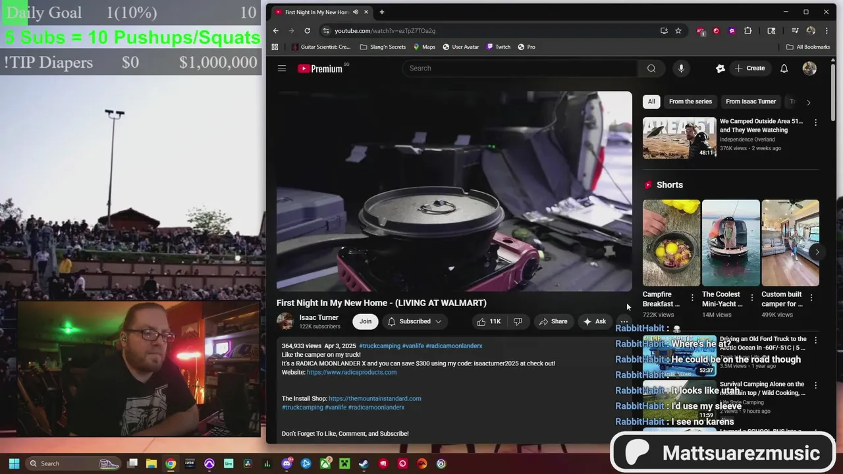Open User Avatar bookmark
This screenshot has width=843, height=474.
[461, 47]
